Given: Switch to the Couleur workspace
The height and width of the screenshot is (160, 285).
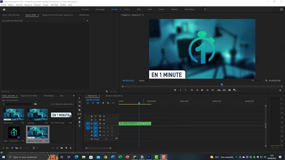Looking at the screenshot, I should [x=127, y=9].
